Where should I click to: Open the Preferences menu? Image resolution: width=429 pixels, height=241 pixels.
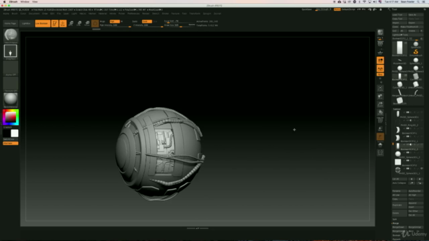[x=133, y=13]
